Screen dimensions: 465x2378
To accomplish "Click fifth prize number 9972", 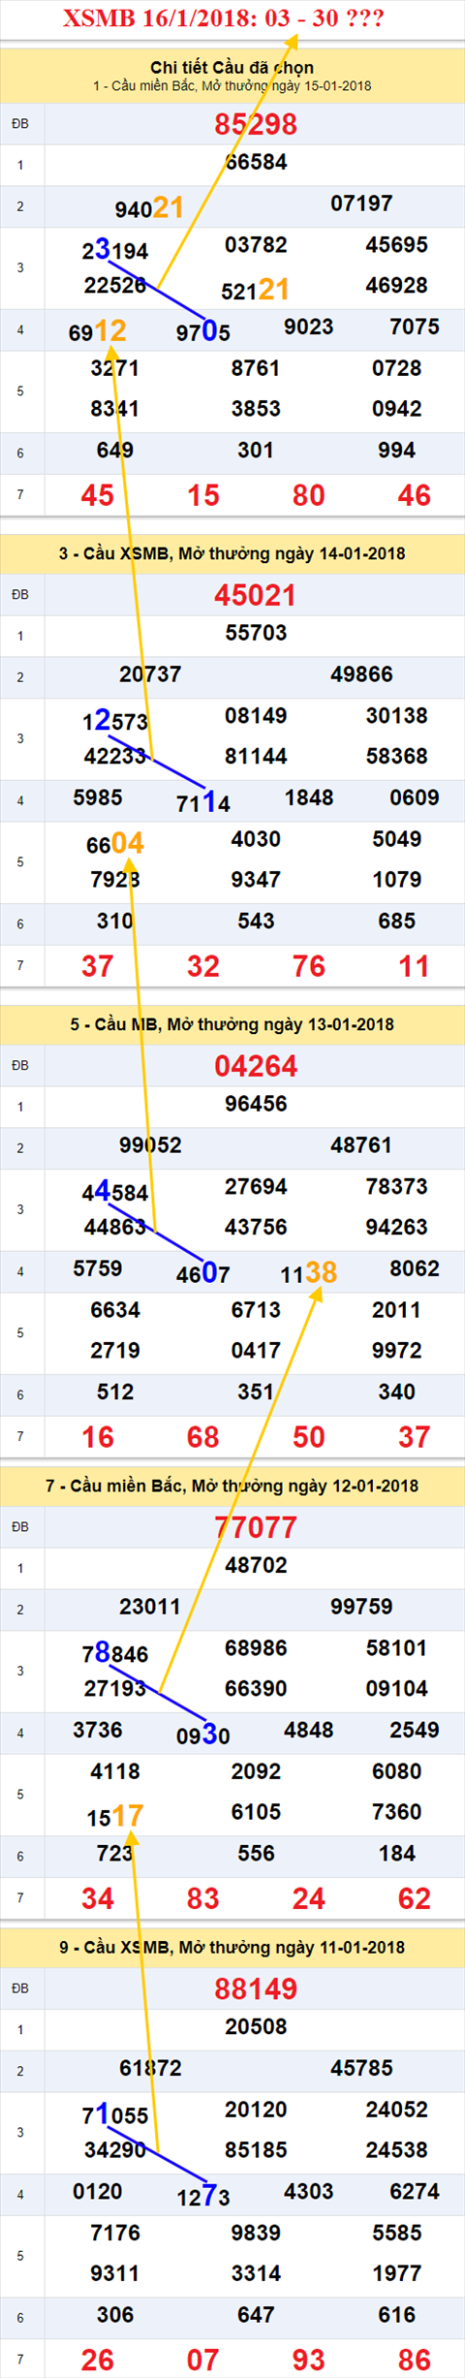I will (x=396, y=1351).
